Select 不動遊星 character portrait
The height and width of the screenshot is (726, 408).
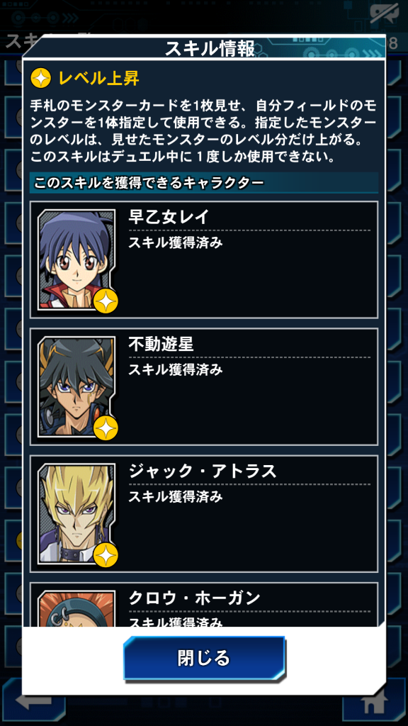point(76,386)
